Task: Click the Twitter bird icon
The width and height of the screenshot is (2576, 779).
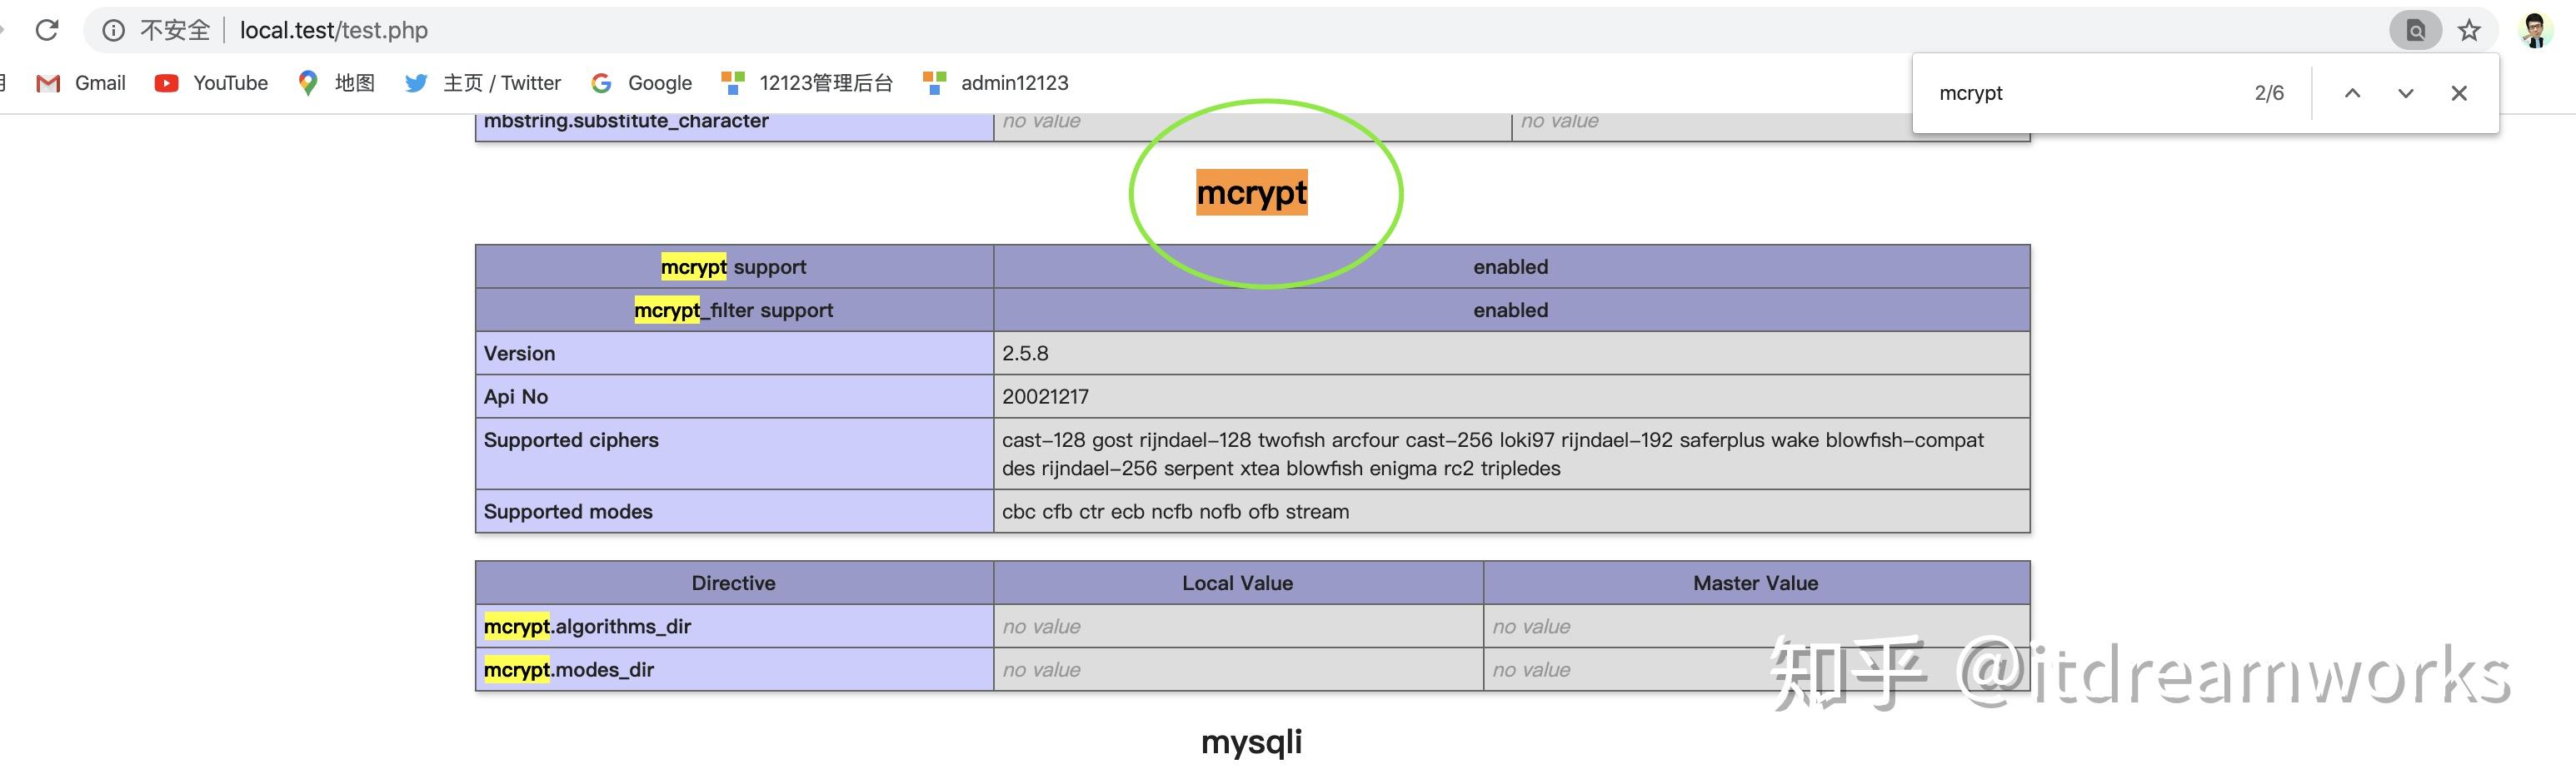Action: (416, 84)
